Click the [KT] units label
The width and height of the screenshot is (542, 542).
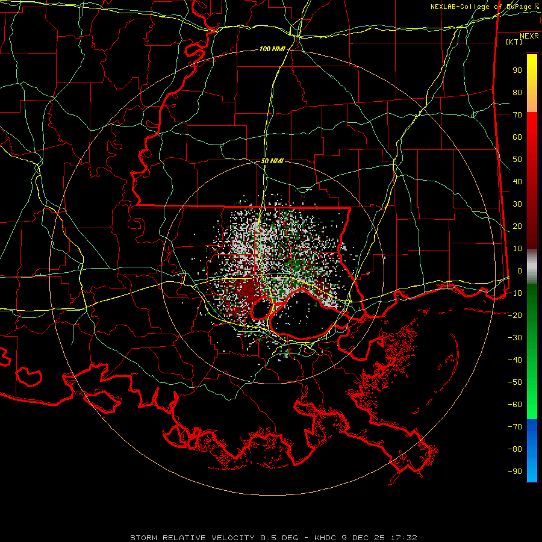[514, 42]
